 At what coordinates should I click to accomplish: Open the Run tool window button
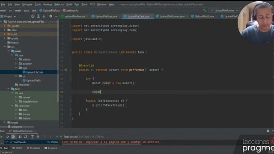coord(5,148)
